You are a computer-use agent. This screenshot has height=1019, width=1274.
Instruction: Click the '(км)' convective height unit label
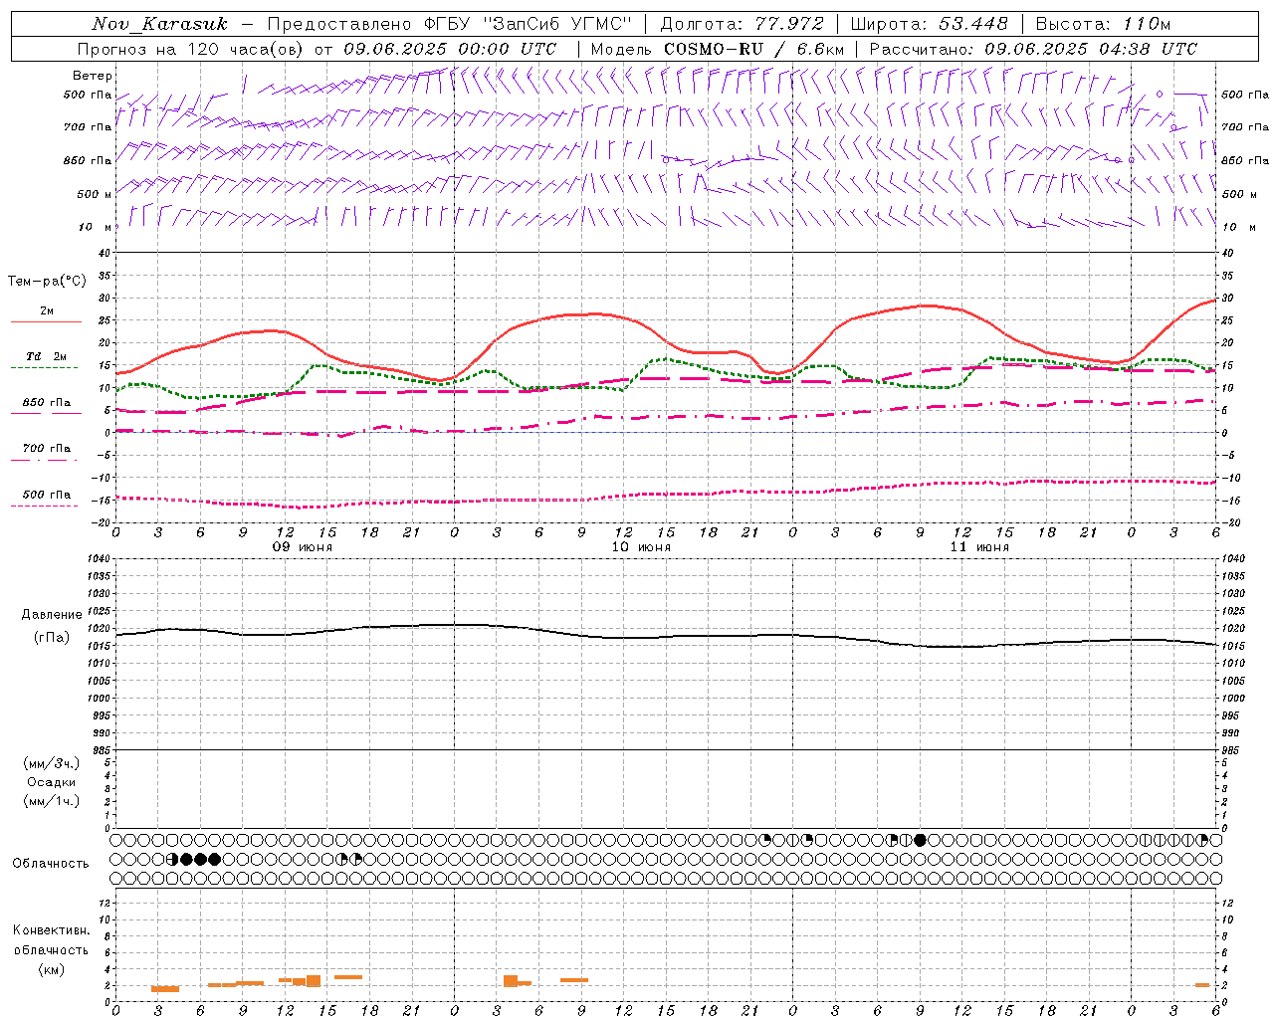pos(52,969)
